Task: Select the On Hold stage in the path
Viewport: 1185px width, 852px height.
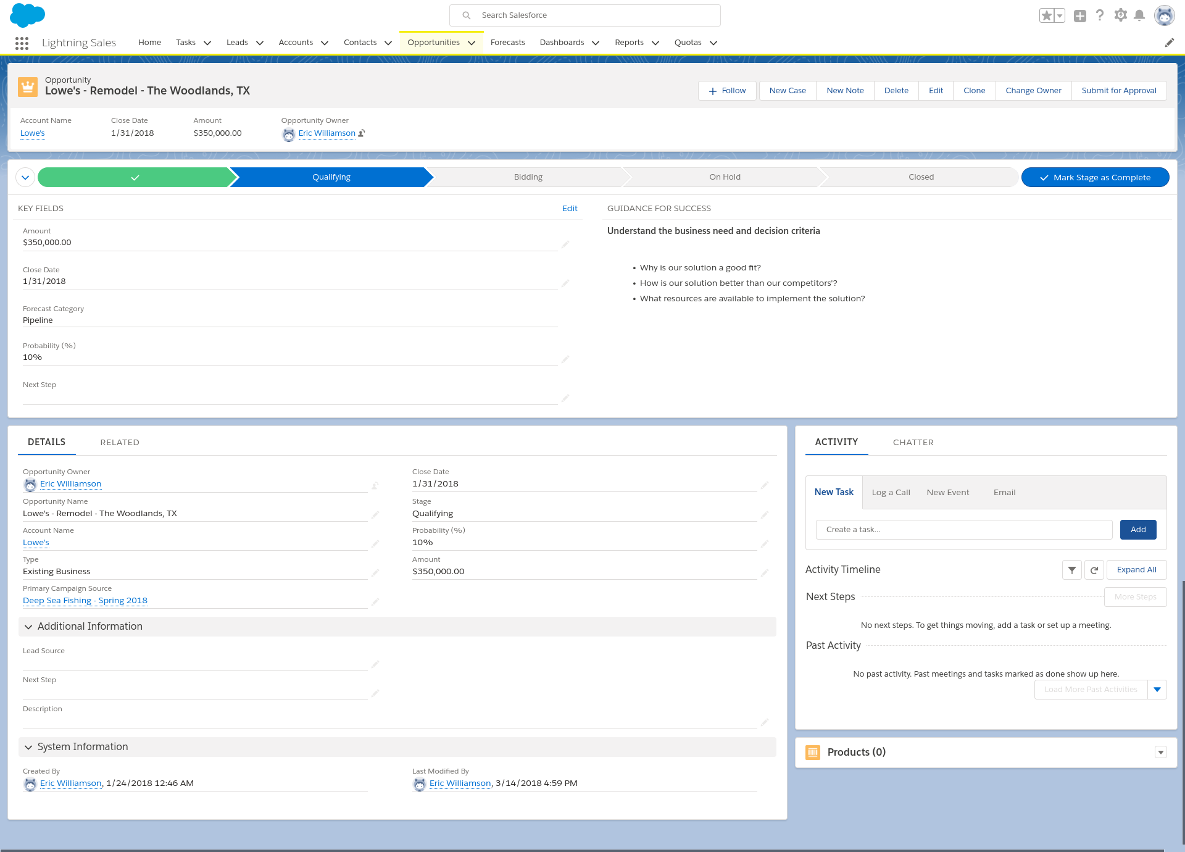Action: pyautogui.click(x=725, y=177)
